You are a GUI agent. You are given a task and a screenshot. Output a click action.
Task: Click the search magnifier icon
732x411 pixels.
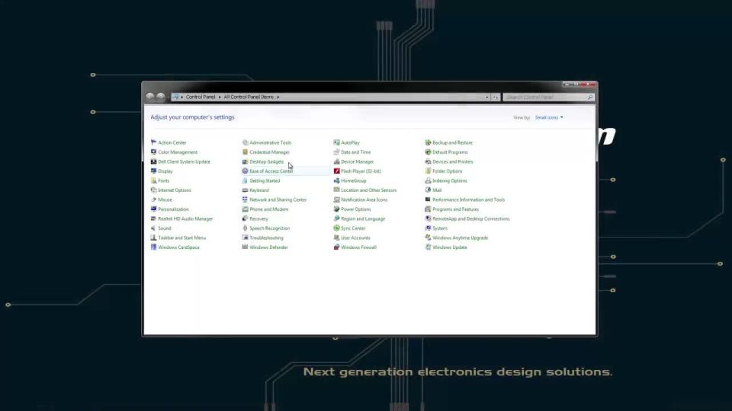[590, 97]
